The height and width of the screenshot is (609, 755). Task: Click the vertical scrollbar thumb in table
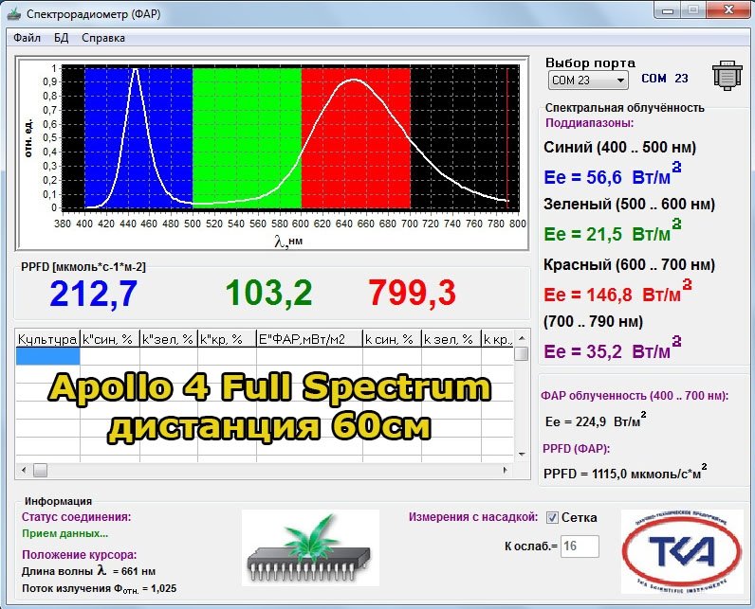coord(522,354)
